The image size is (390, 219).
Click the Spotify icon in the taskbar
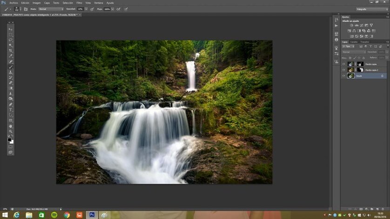coord(54,214)
